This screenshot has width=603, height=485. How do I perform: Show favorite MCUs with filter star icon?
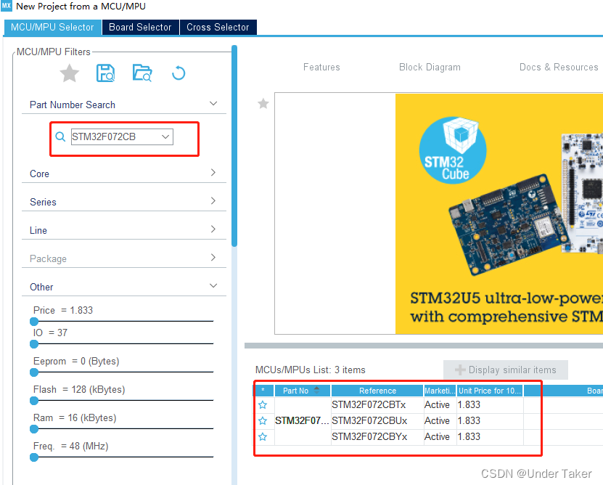point(70,73)
